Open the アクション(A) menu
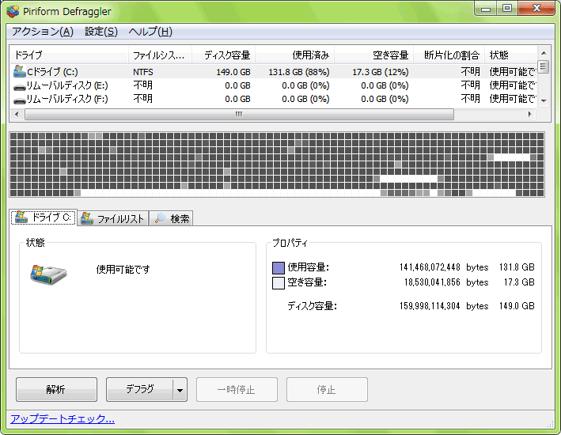Image resolution: width=561 pixels, height=435 pixels. (43, 32)
